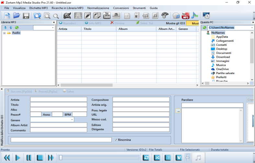Click the Riproduci button
This screenshot has height=163, width=255.
click(x=67, y=23)
